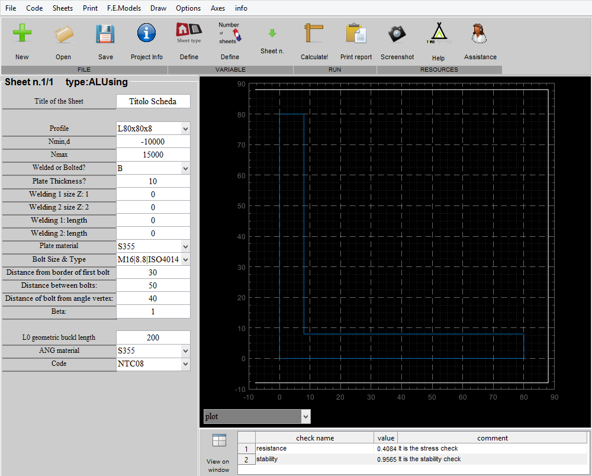Select row header number 2

click(x=246, y=459)
